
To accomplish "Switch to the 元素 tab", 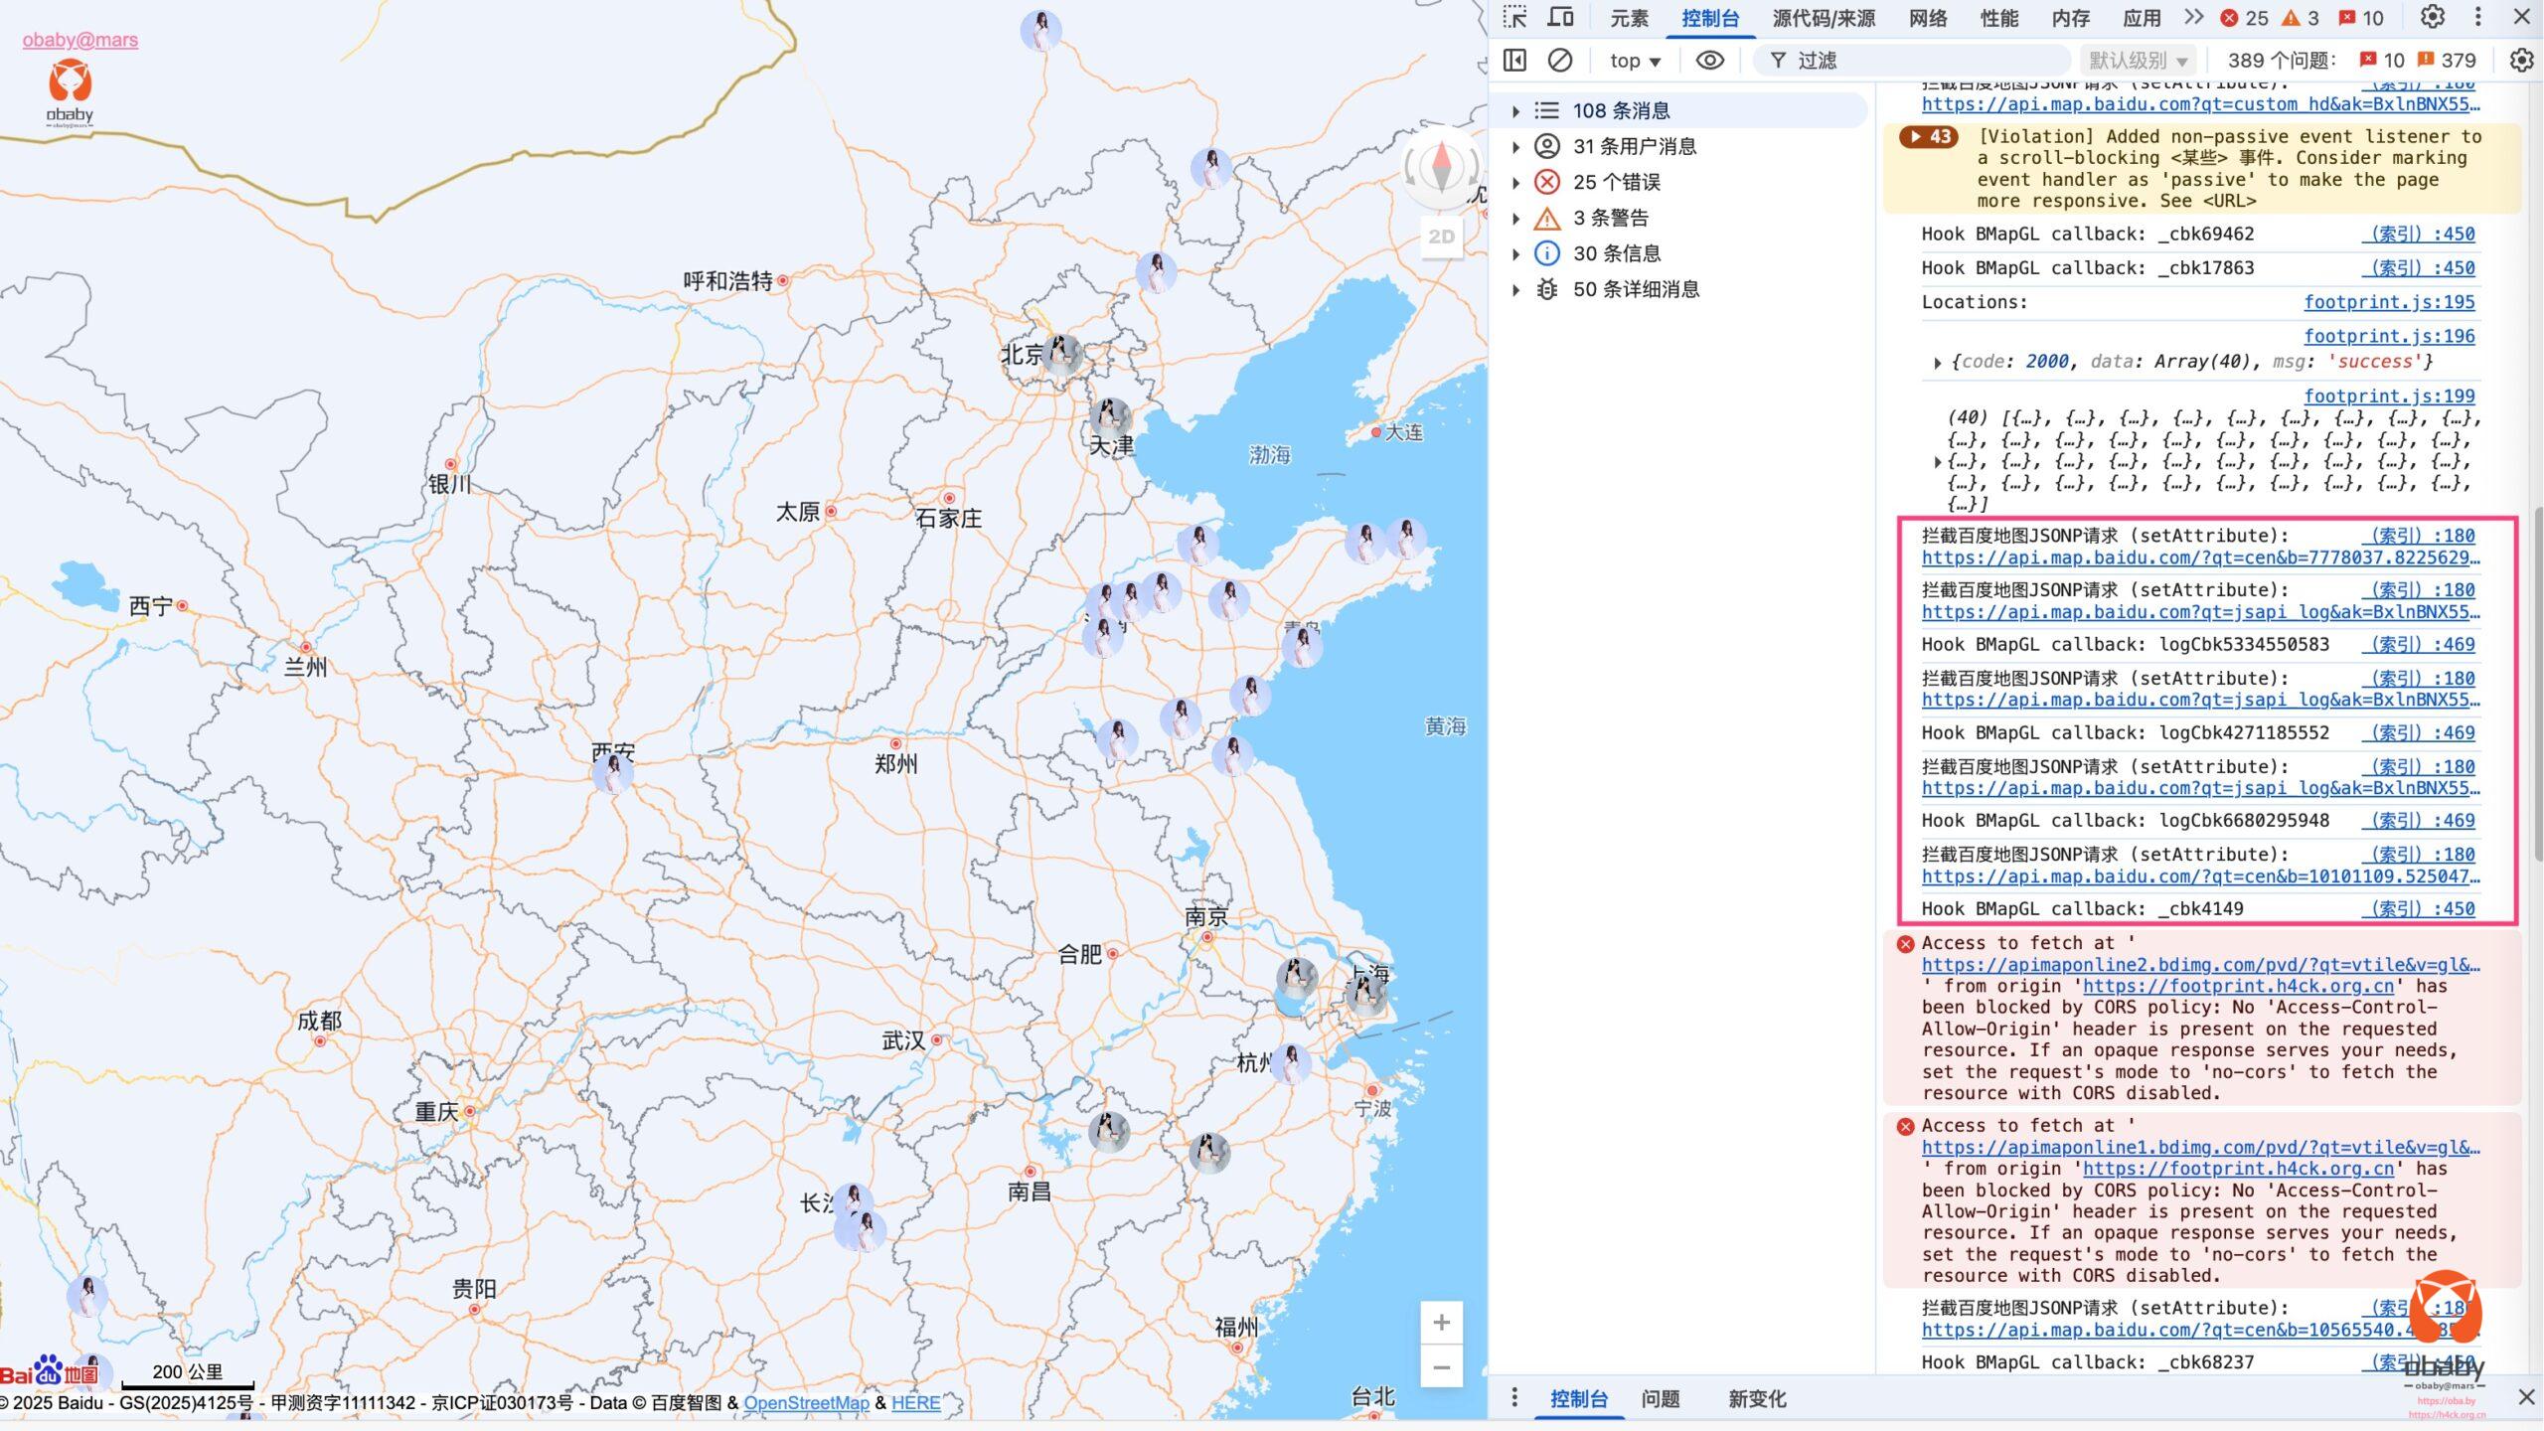I will click(1629, 18).
